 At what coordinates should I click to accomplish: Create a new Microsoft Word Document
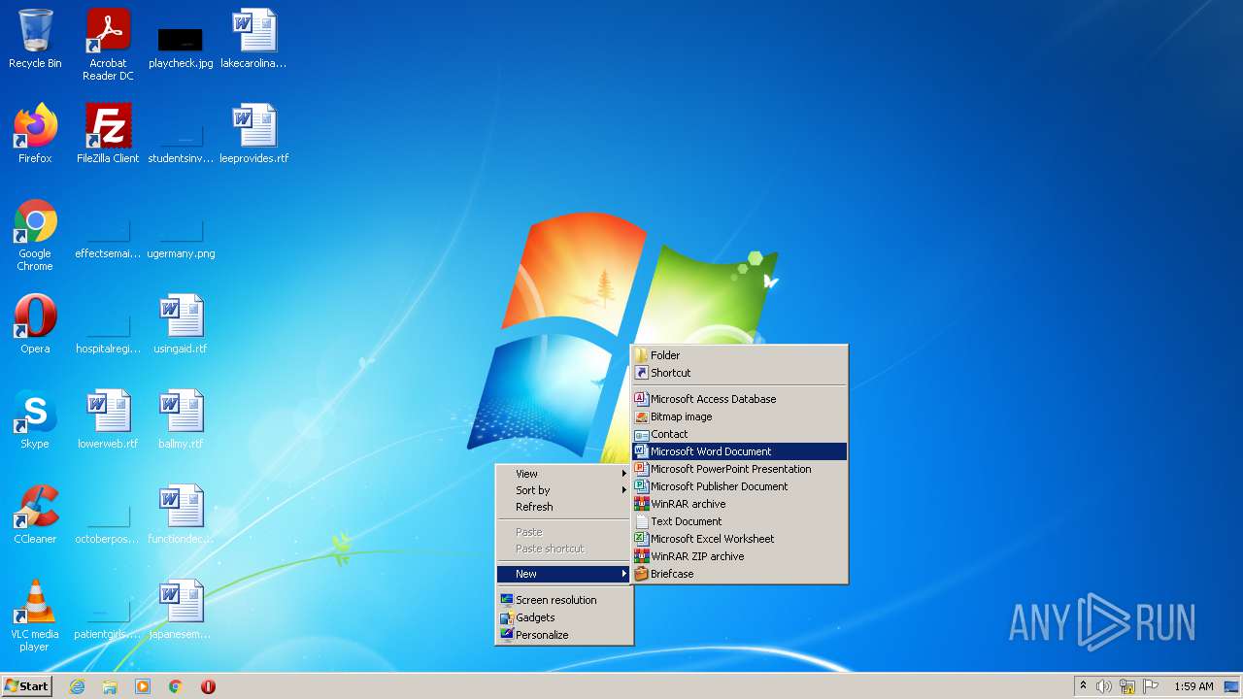[x=740, y=451]
